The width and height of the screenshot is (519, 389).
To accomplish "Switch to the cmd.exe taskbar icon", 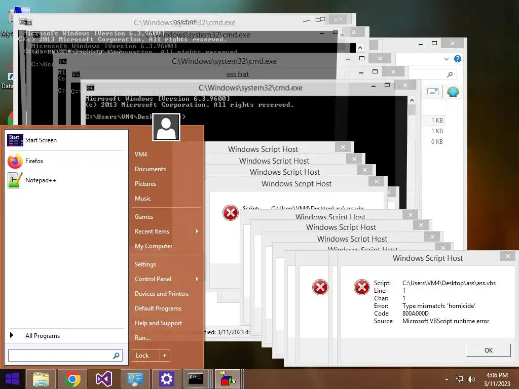I will 196,379.
